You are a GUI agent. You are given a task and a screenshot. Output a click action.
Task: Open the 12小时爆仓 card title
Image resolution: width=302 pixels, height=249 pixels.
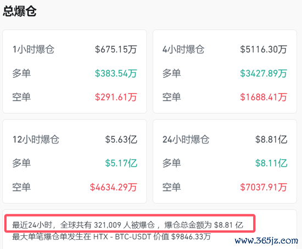coord(36,140)
